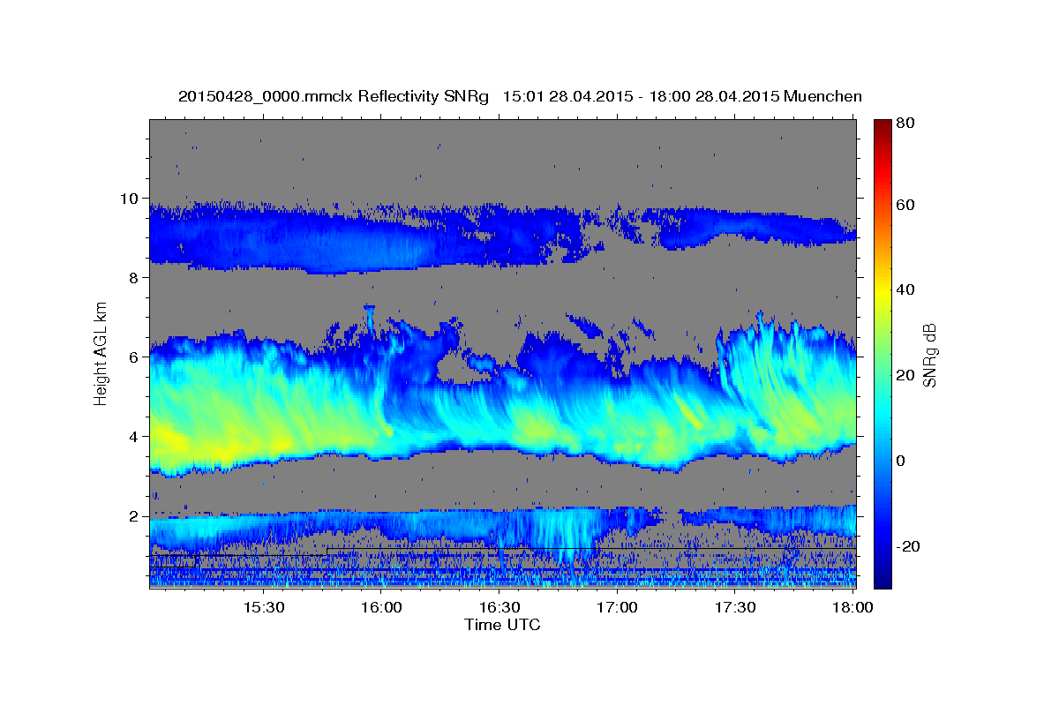Click the 16:30 time tick label
Image resolution: width=1059 pixels, height=706 pixels.
tap(499, 607)
